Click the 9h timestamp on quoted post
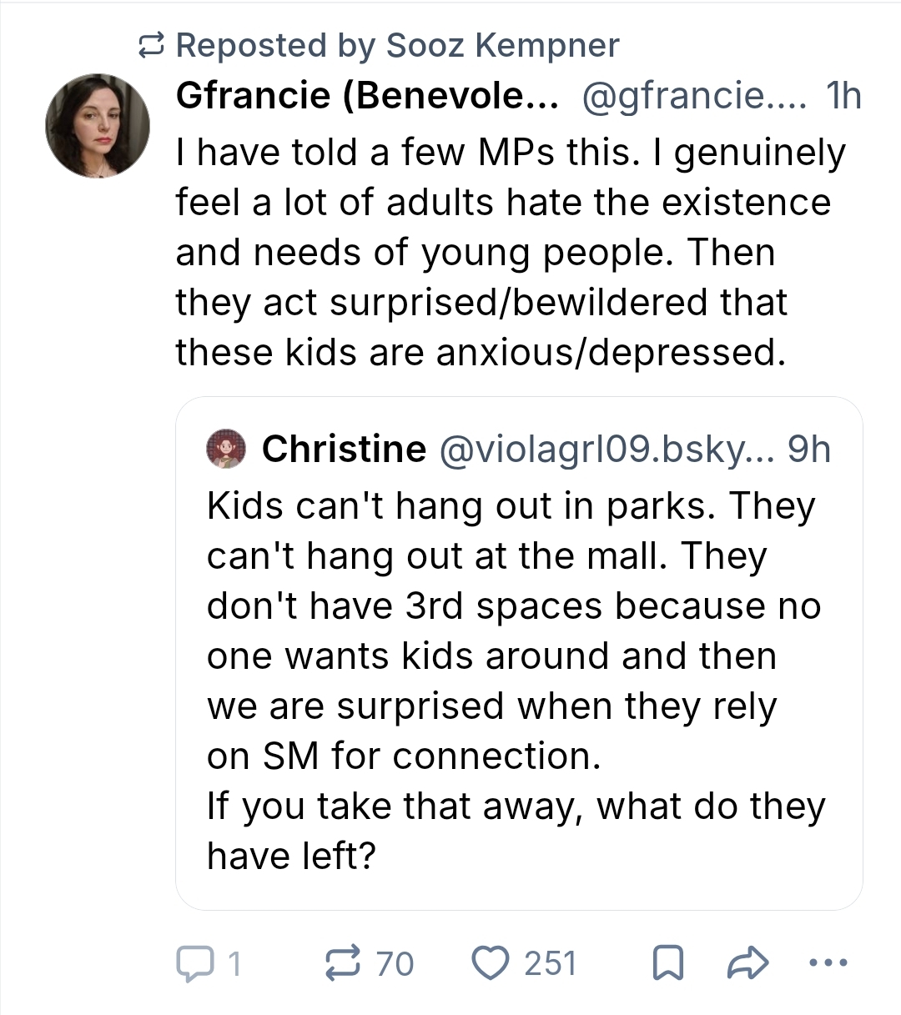 (809, 450)
